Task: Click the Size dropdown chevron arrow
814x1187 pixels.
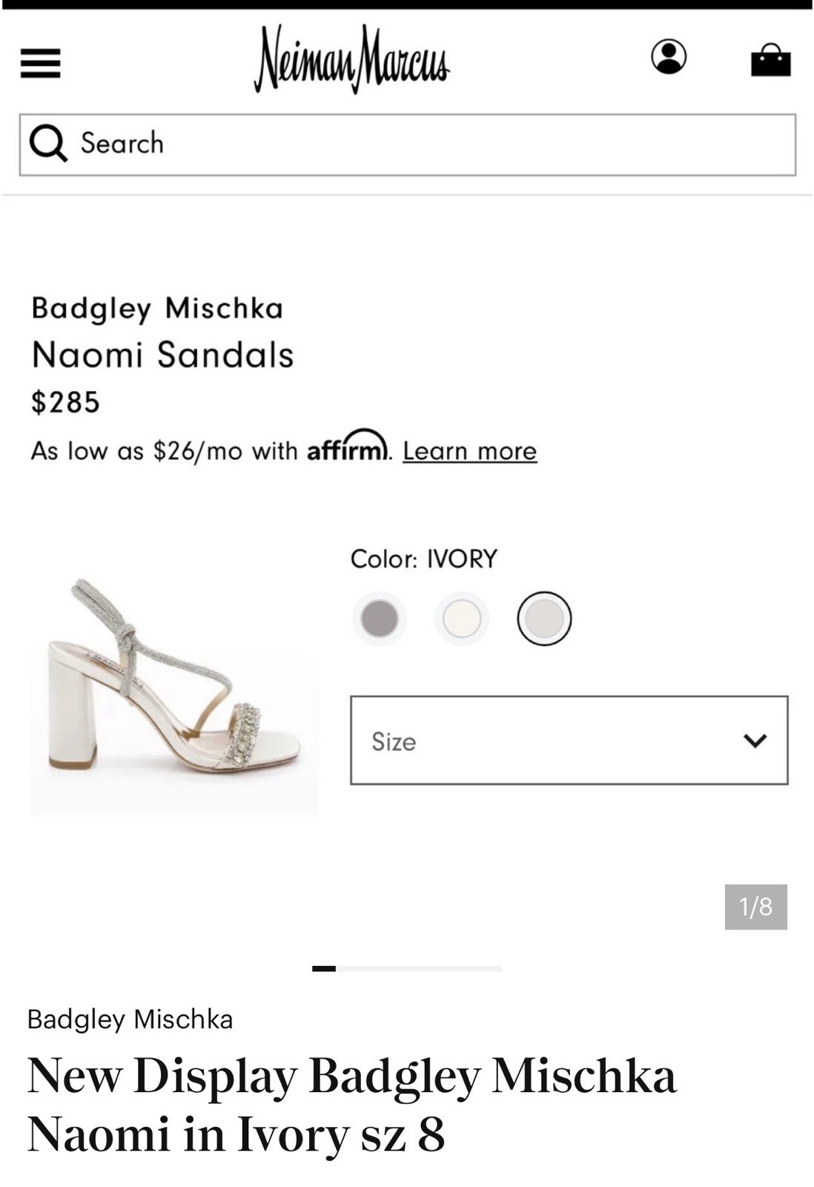Action: (755, 740)
